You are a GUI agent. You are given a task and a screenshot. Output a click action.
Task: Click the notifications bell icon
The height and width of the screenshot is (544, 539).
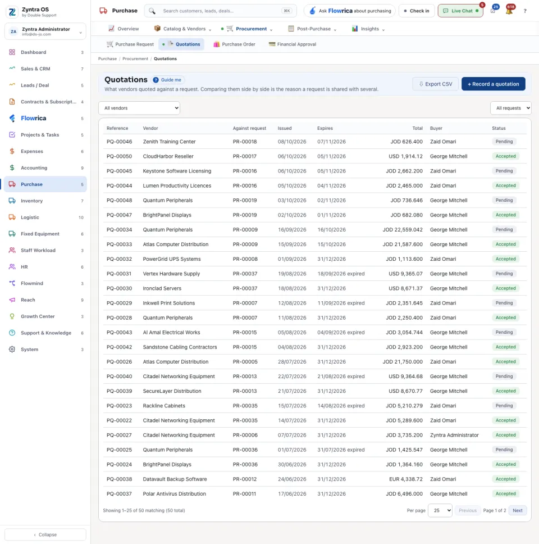click(509, 11)
